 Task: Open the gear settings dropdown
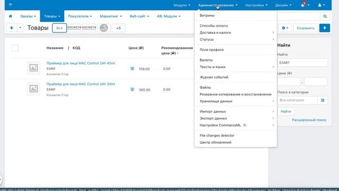click(285, 28)
